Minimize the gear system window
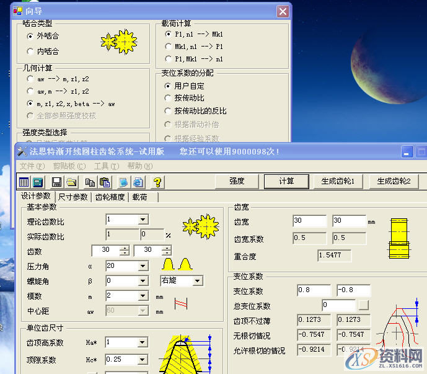The width and height of the screenshot is (427, 374). pos(407,152)
